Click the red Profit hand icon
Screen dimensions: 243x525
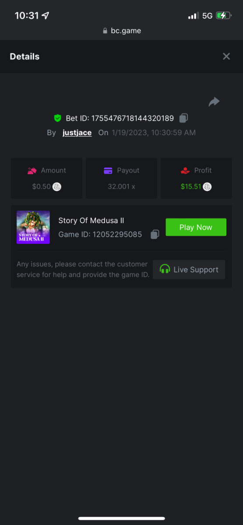pos(185,171)
